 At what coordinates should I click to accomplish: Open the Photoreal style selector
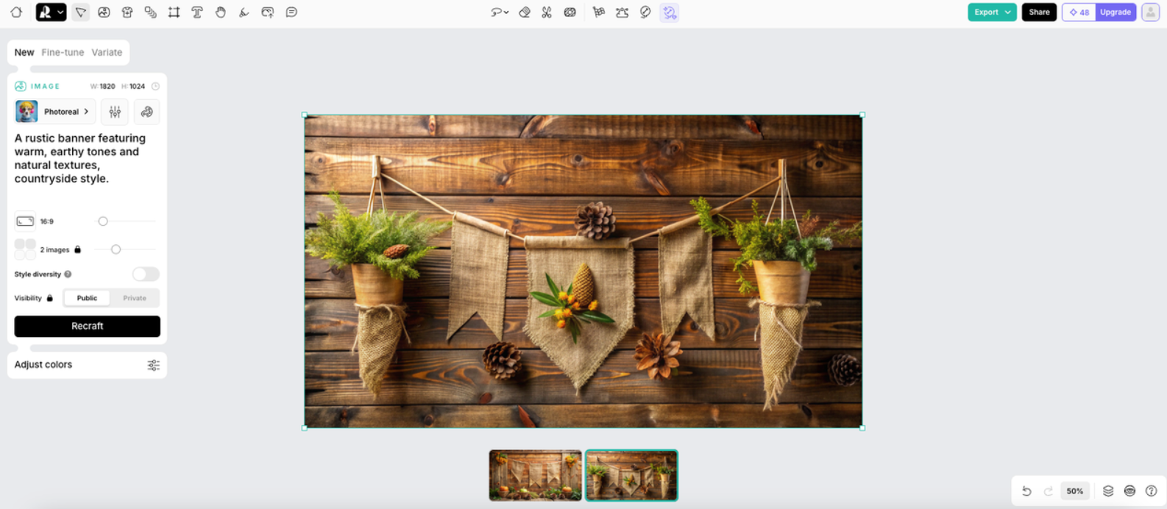55,112
